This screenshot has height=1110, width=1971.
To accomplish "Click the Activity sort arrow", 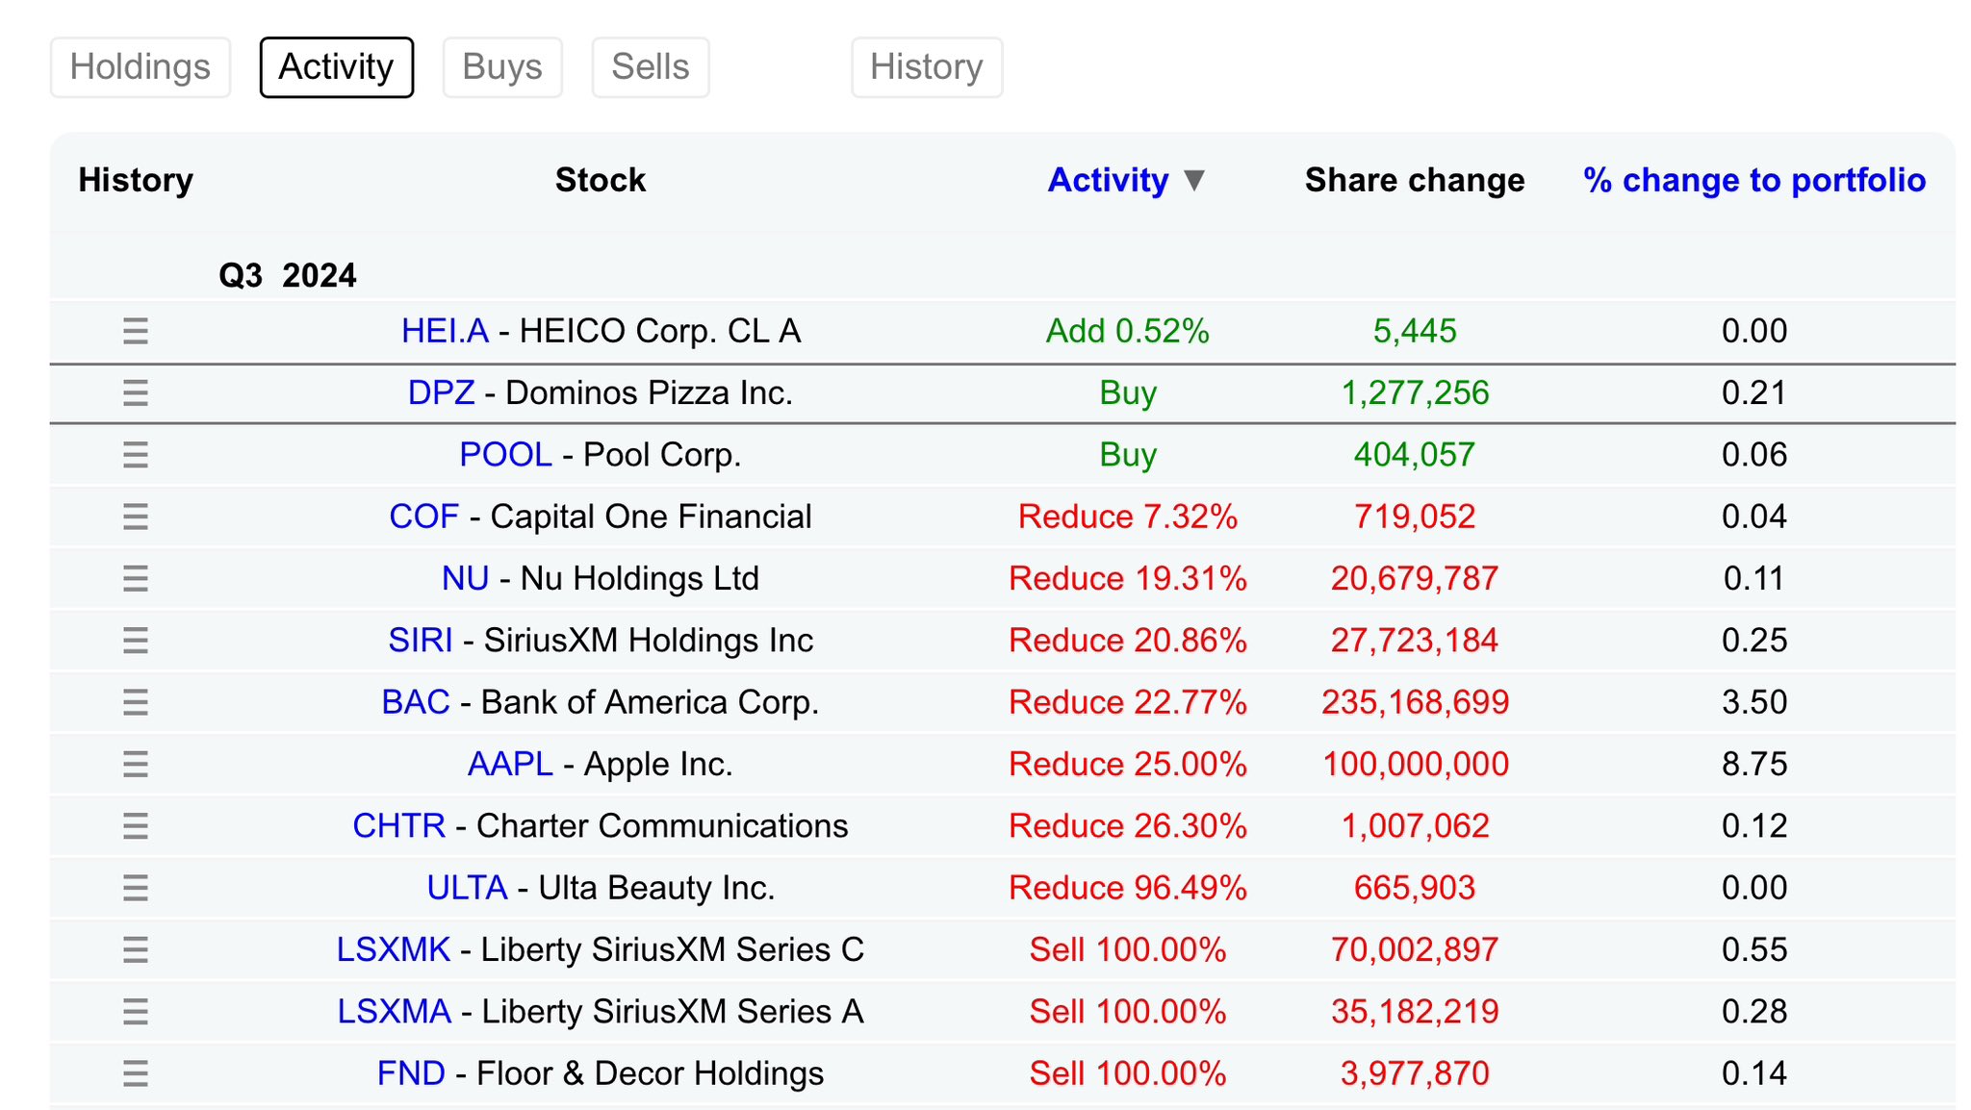I will pyautogui.click(x=1194, y=180).
